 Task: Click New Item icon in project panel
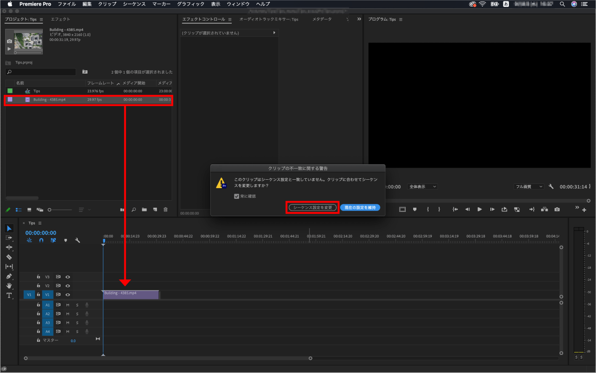pos(155,210)
